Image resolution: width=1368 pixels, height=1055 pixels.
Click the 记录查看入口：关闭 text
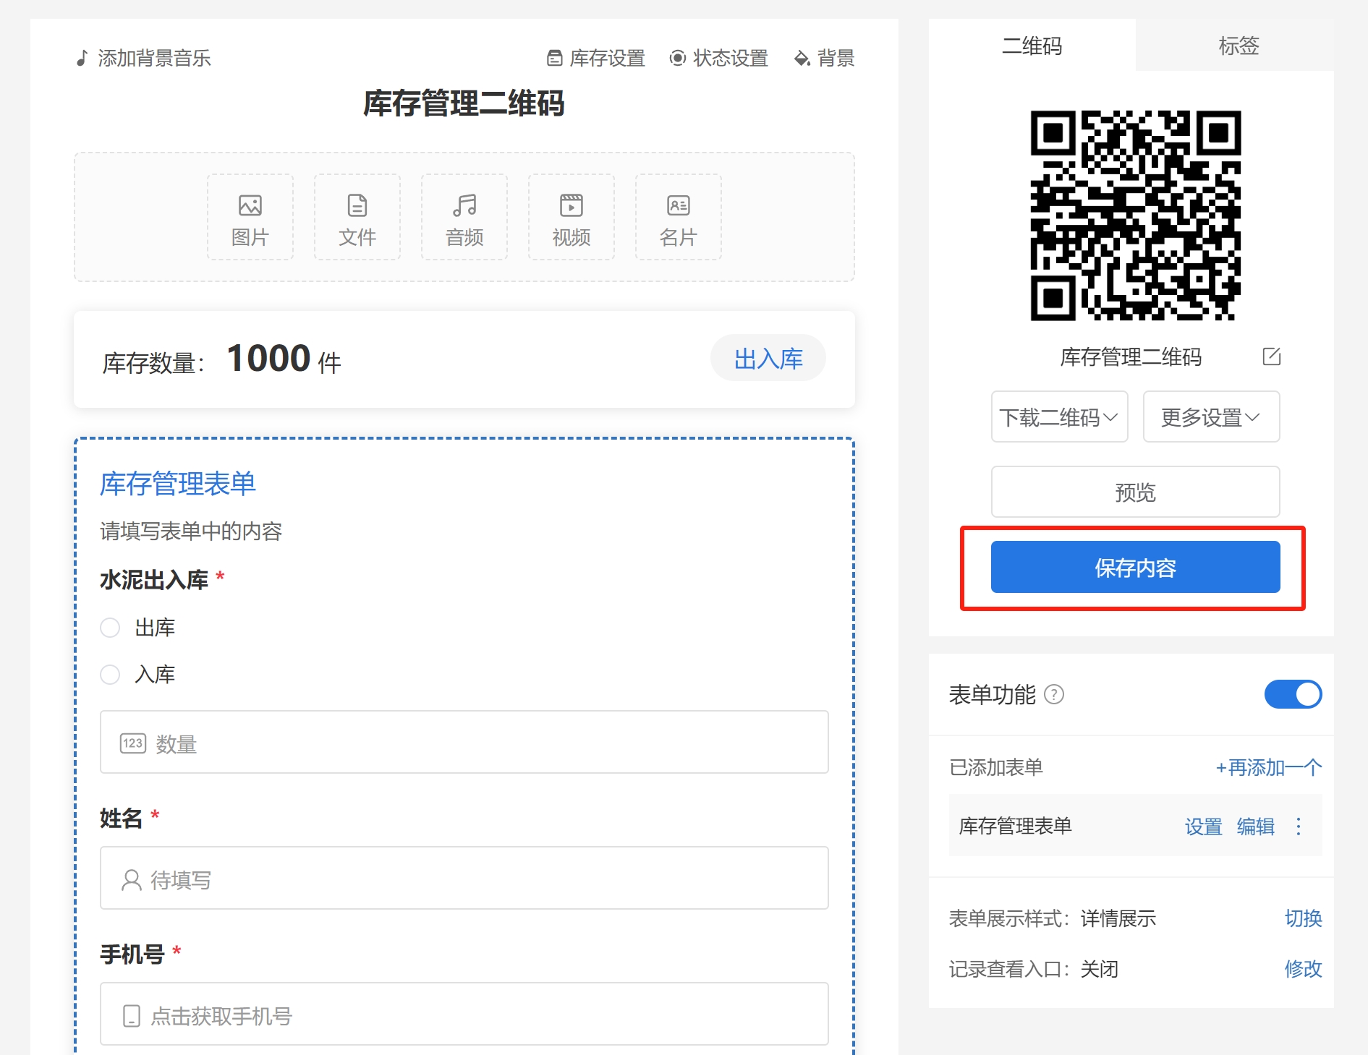pyautogui.click(x=1034, y=969)
